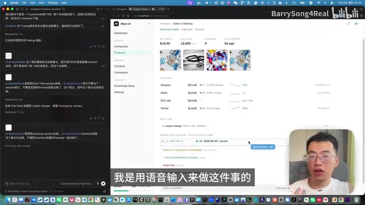Select the Supply Smart browser tab
365x205 pixels.
coord(147,9)
